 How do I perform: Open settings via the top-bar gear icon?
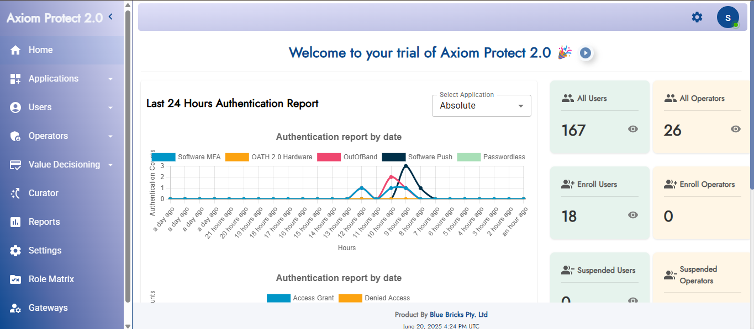click(697, 17)
